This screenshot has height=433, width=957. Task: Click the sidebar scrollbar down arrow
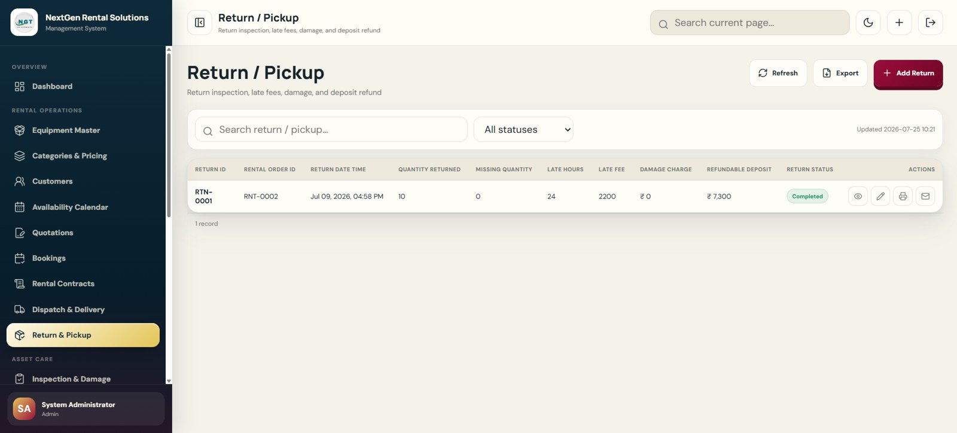coord(169,381)
